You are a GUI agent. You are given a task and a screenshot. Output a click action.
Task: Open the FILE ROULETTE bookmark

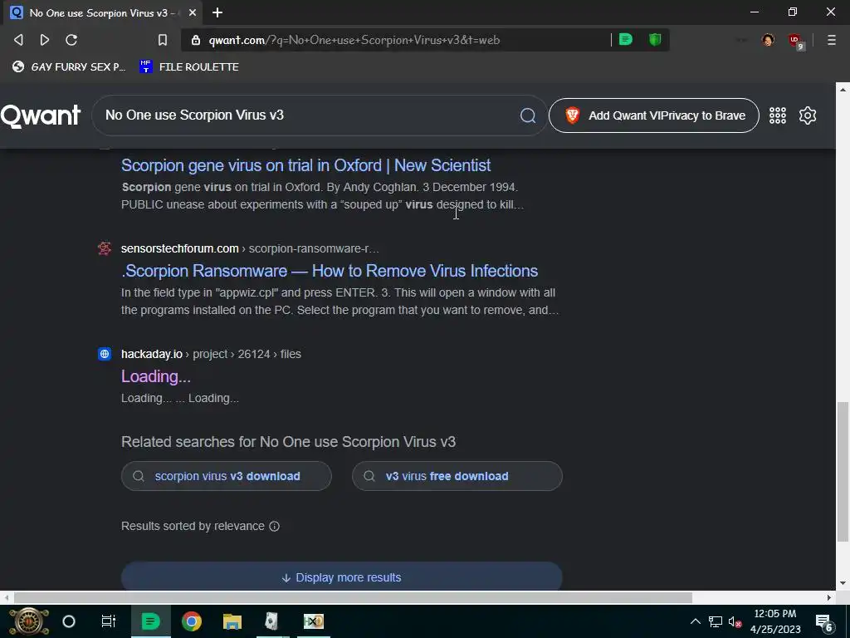pos(189,66)
